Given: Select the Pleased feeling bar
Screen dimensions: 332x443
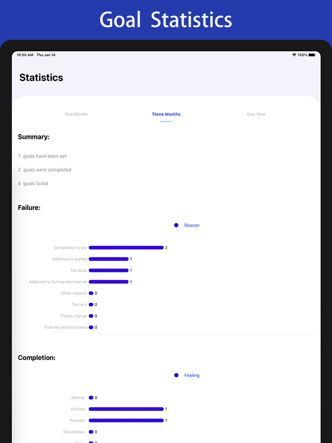Looking at the screenshot, I should coord(126,420).
